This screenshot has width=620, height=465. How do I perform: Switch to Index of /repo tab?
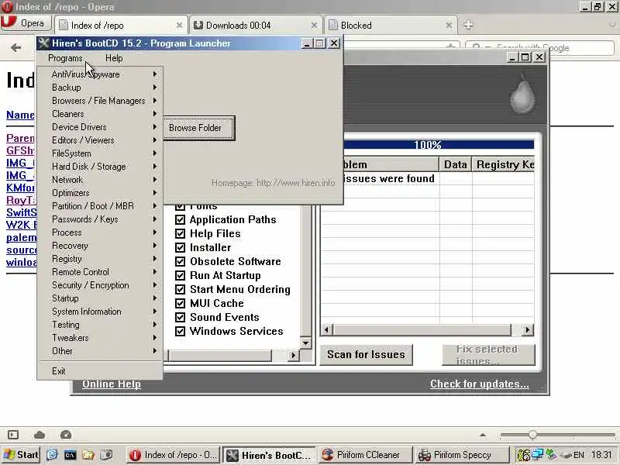[121, 26]
